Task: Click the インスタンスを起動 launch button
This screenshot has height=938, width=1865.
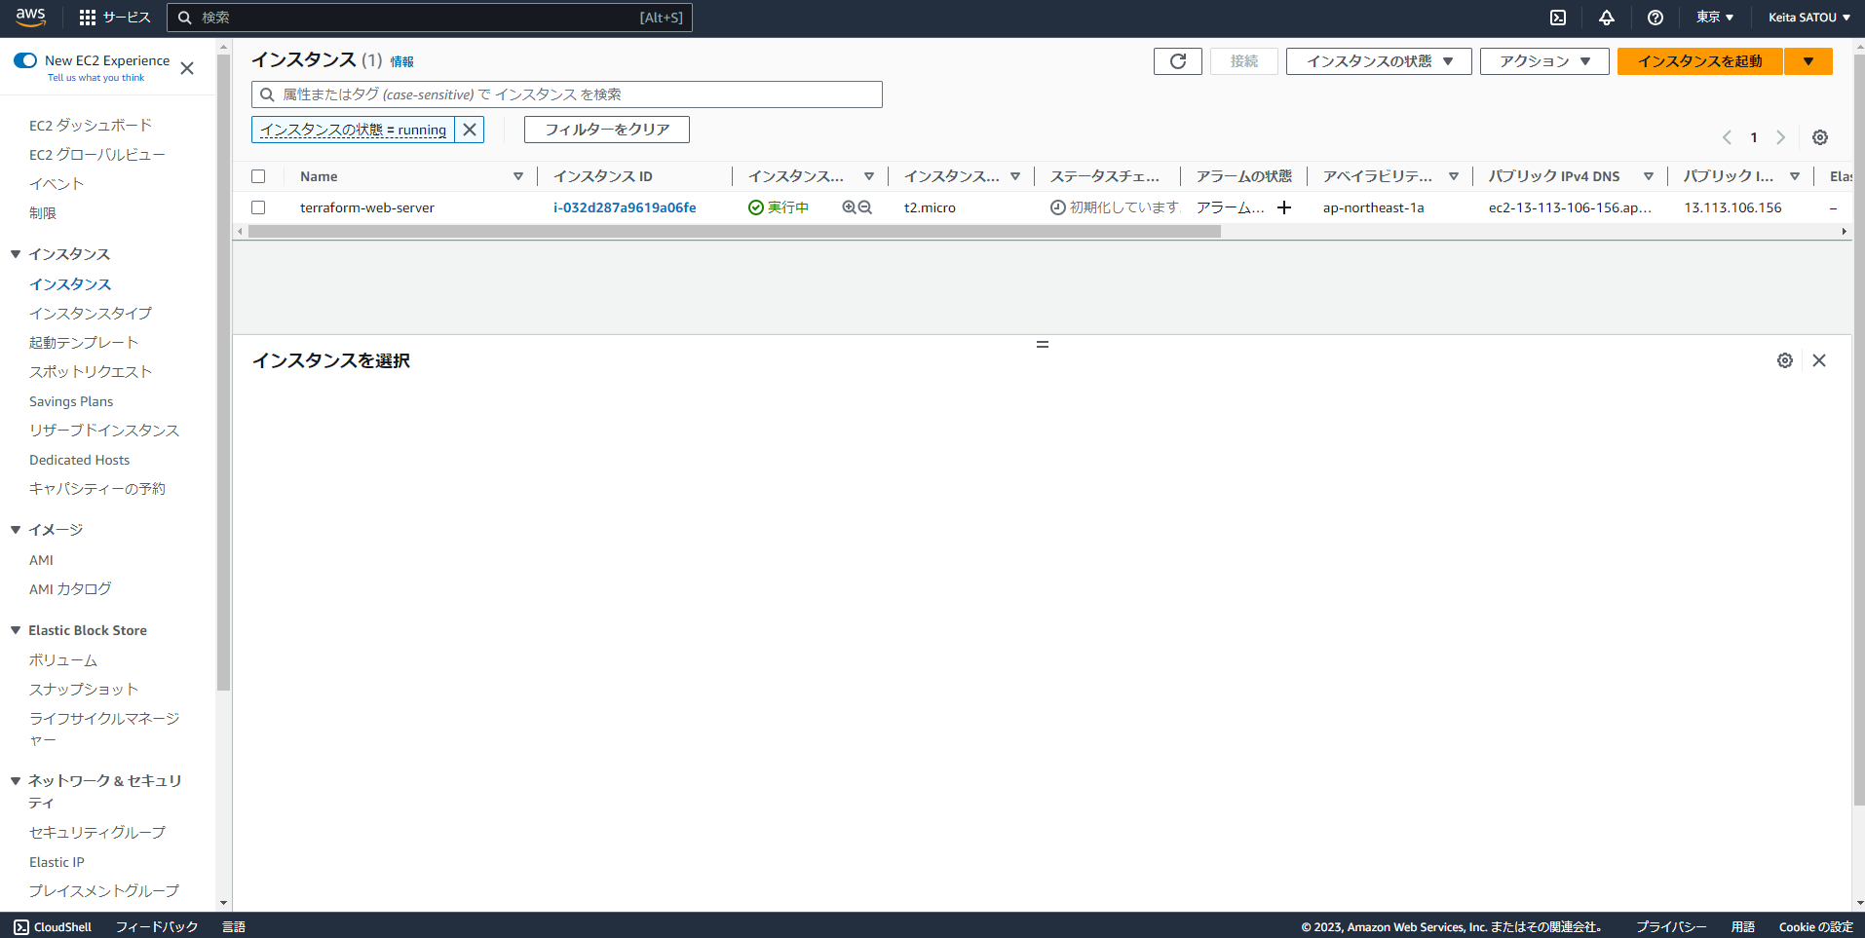Action: (x=1700, y=61)
